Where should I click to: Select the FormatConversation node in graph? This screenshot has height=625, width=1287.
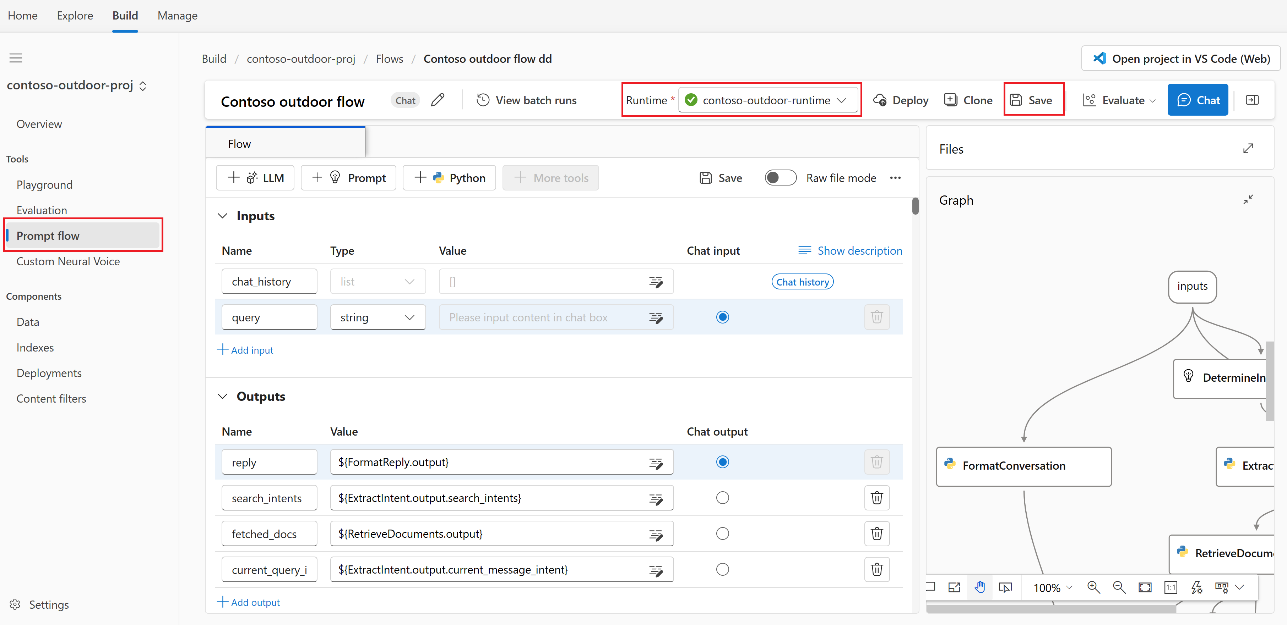click(1024, 466)
